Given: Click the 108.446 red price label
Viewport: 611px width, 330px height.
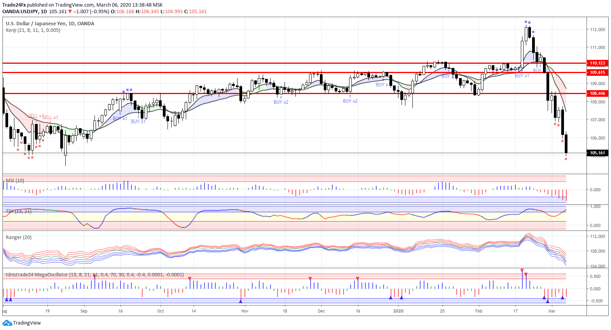Looking at the screenshot, I should (597, 93).
